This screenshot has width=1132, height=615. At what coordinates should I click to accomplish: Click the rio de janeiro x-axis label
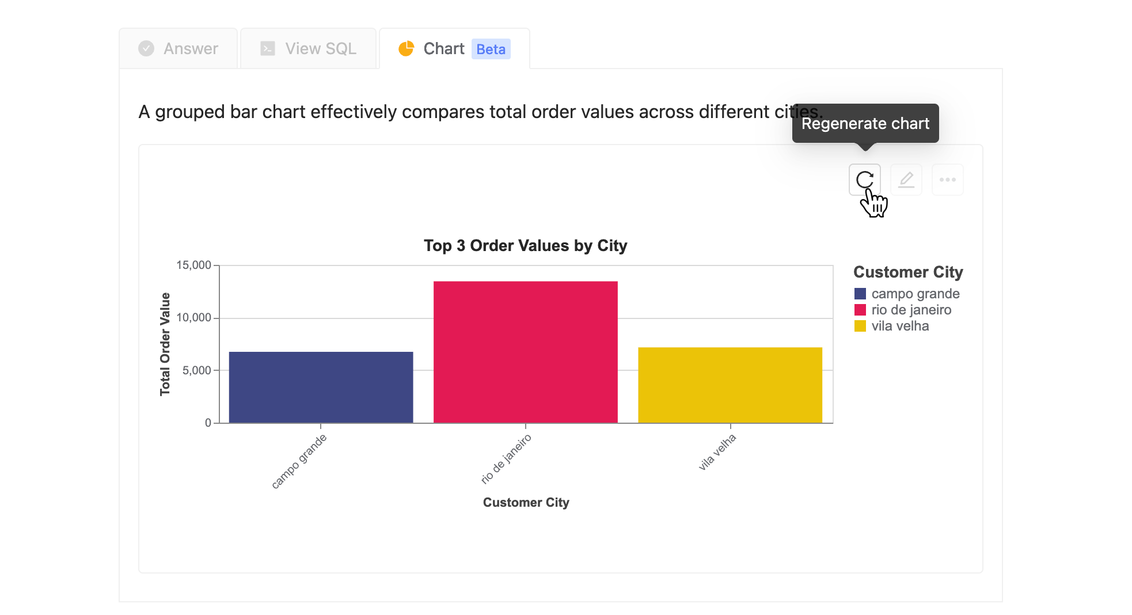[x=506, y=458]
